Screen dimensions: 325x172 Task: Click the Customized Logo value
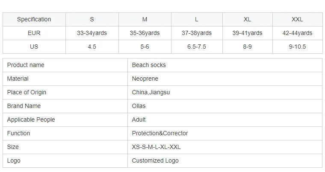point(155,160)
